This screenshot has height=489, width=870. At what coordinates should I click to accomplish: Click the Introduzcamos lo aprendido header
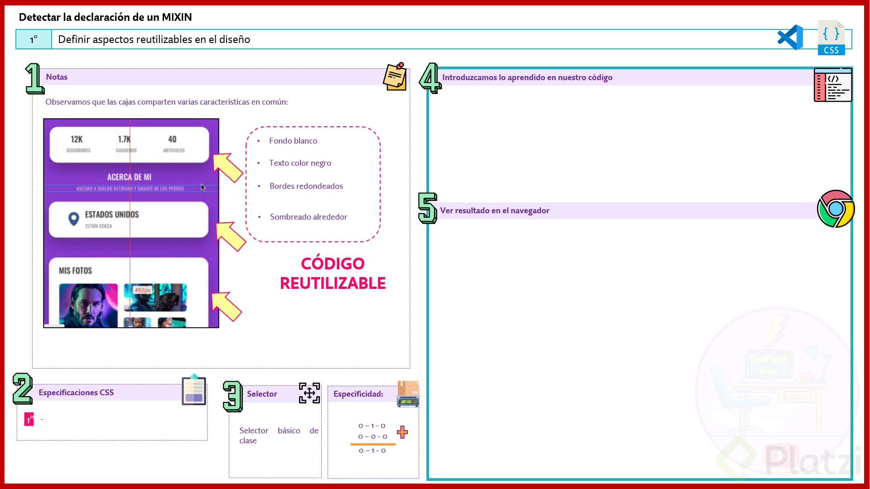527,77
